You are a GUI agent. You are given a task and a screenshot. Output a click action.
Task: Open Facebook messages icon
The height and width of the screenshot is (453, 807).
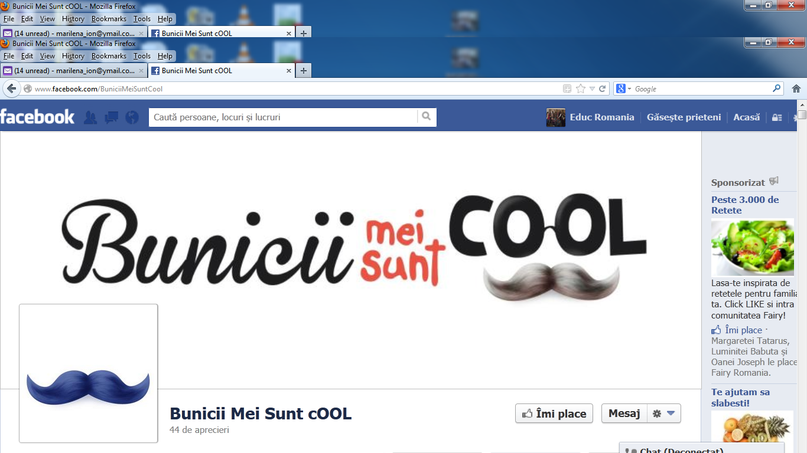click(111, 117)
